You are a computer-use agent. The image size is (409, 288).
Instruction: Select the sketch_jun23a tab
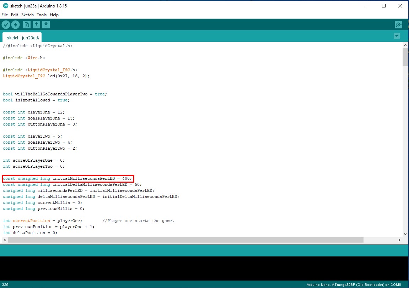(x=23, y=38)
